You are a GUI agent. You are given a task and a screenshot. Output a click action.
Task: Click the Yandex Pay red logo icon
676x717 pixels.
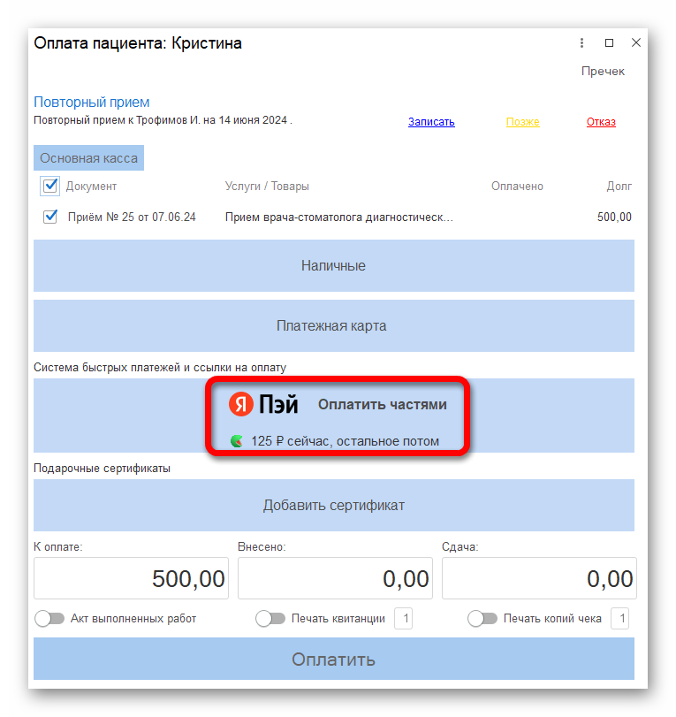(241, 404)
